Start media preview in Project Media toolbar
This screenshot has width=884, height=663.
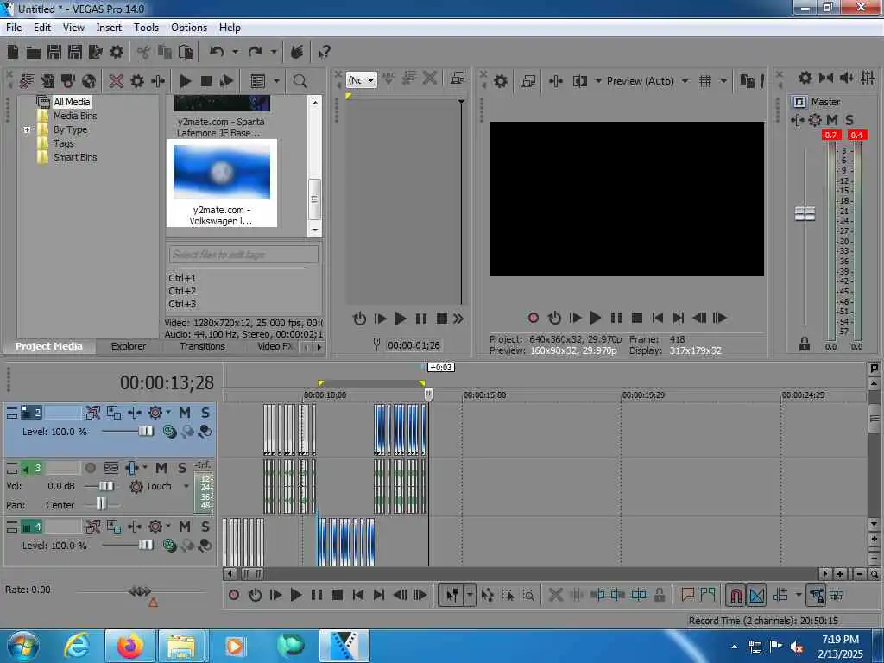(x=185, y=81)
